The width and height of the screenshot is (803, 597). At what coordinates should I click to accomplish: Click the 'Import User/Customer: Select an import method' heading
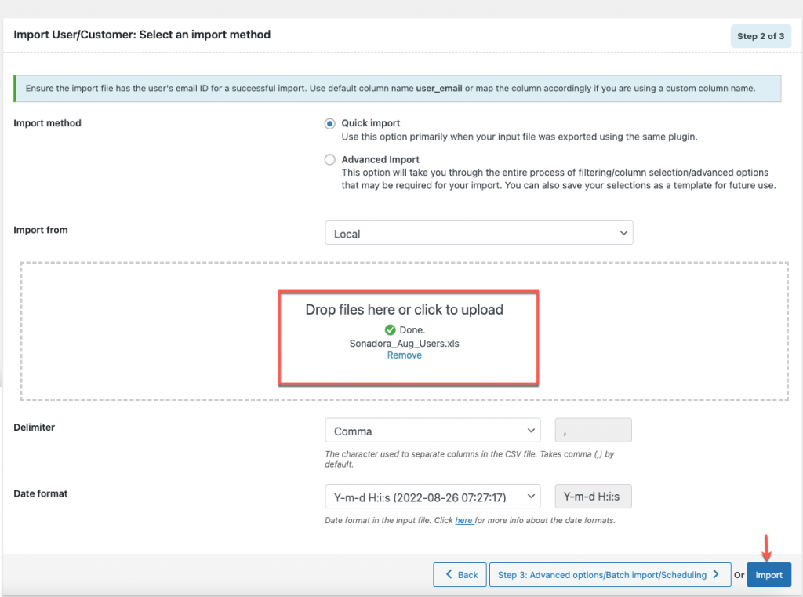click(142, 35)
